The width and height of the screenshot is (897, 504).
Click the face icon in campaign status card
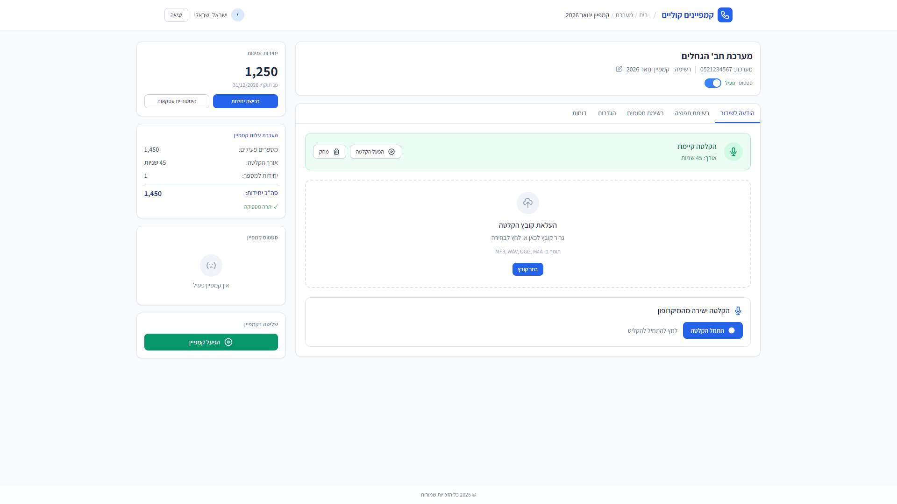pos(211,266)
